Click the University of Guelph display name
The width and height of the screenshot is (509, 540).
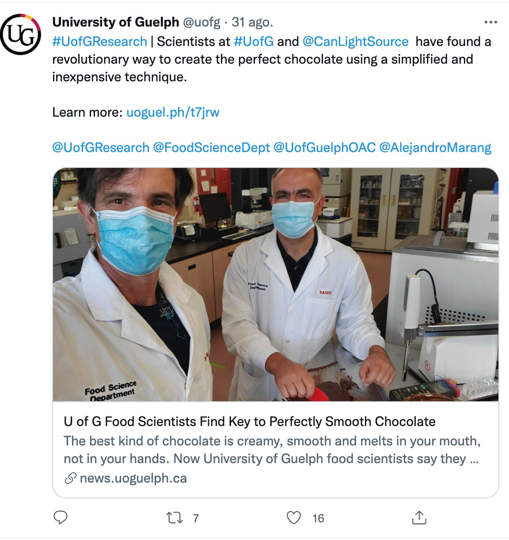point(116,22)
